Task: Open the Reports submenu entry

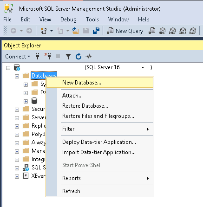Action: (x=100, y=178)
